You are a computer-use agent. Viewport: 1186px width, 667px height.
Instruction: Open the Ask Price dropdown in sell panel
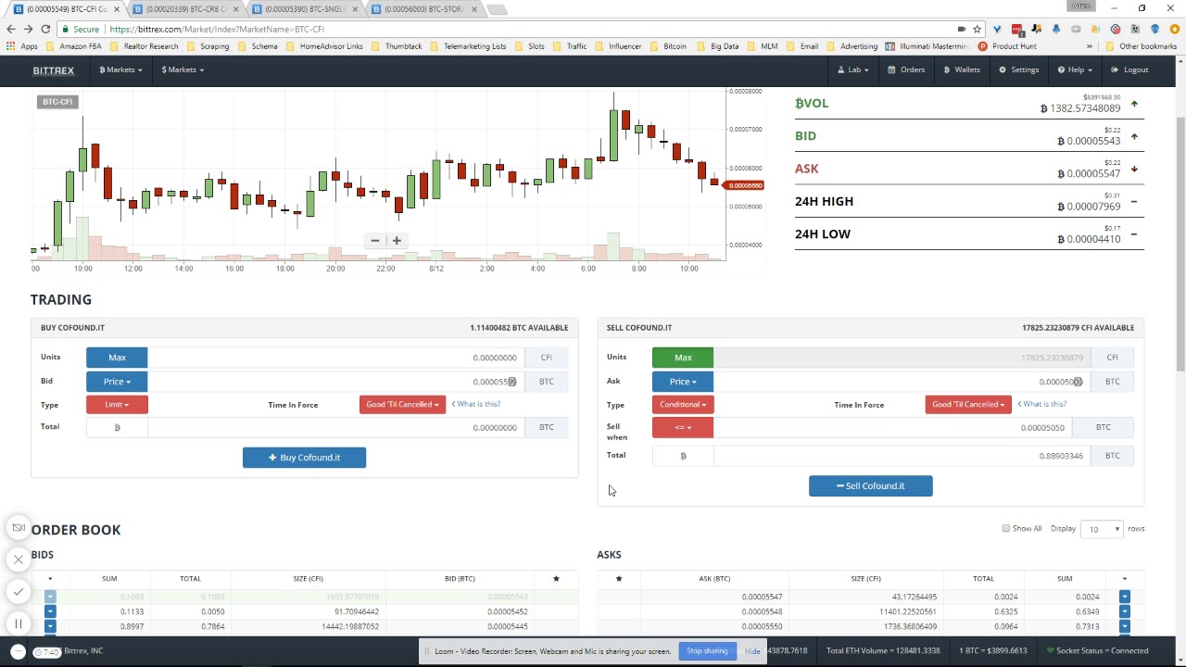point(683,382)
